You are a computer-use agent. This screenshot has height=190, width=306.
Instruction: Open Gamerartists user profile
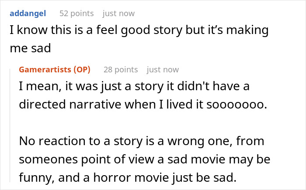44,70
